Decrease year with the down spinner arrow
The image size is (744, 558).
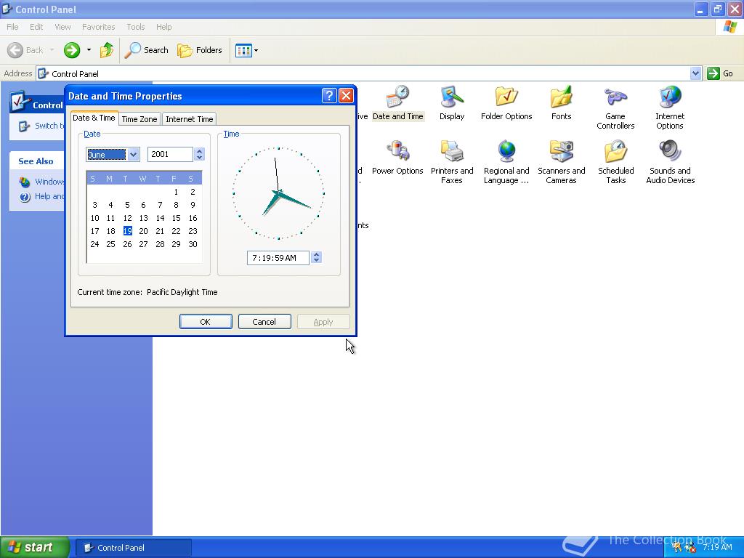pyautogui.click(x=199, y=158)
